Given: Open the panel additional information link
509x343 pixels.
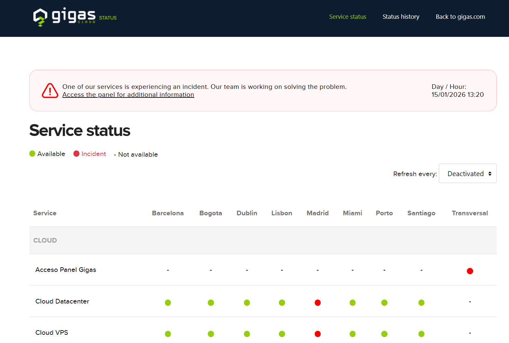Looking at the screenshot, I should coord(128,95).
